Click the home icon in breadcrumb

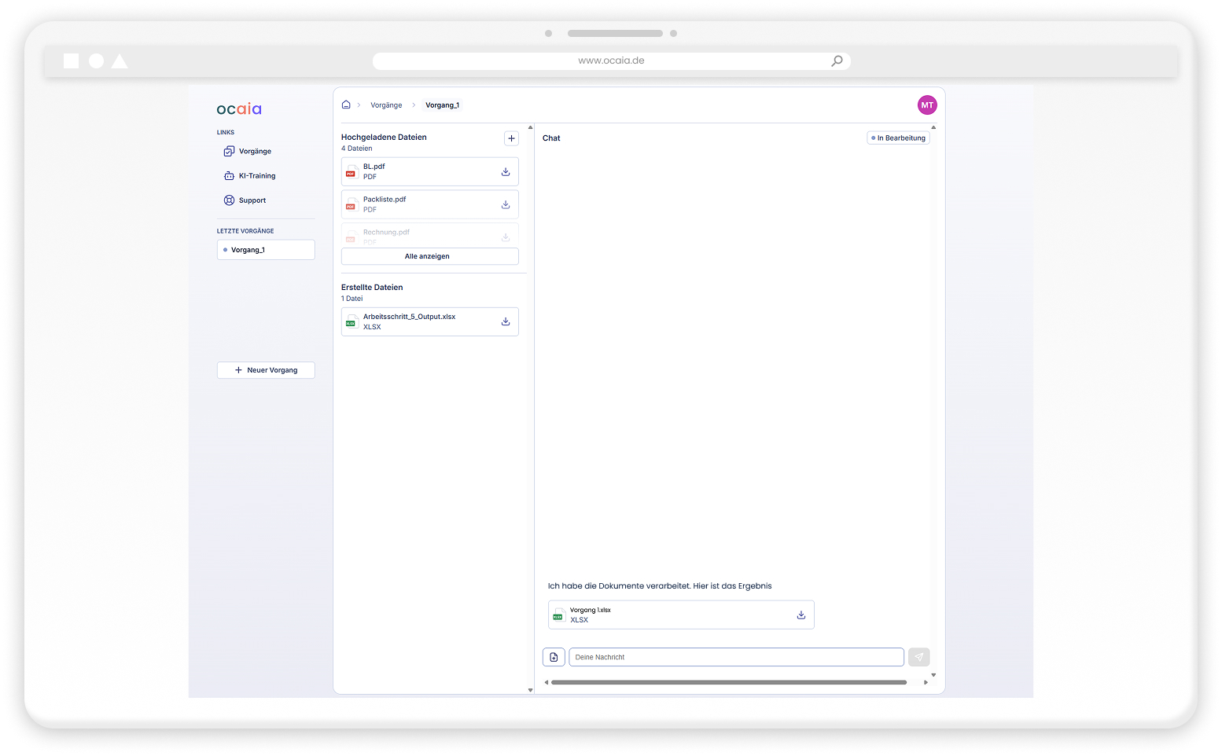346,105
